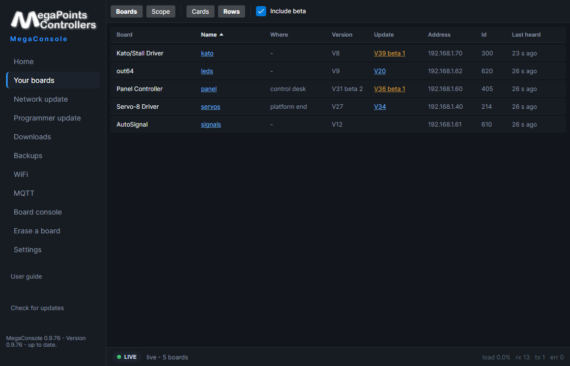570x366 pixels.
Task: Click the address 192.168.1.40
Action: point(445,107)
